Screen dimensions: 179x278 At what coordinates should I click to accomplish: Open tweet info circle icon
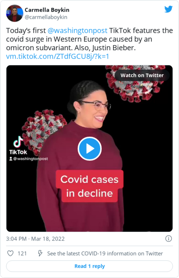168,239
